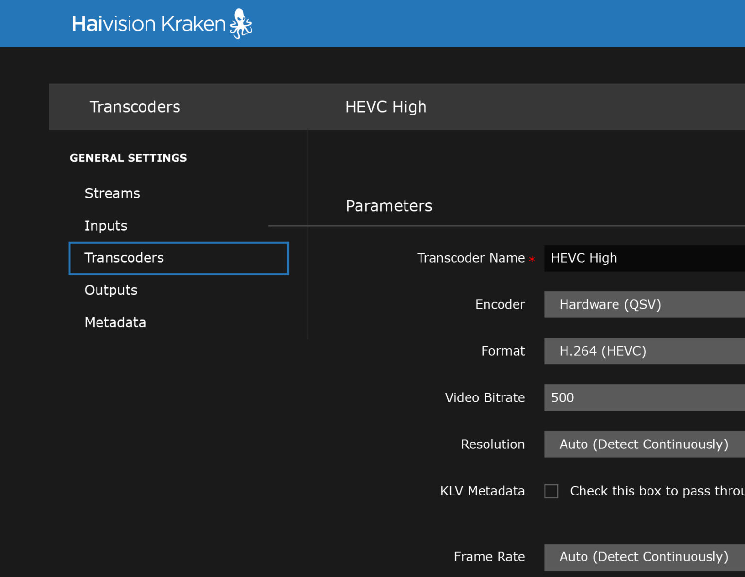
Task: Click the Transcoder Name field containing HEVC High
Action: coord(631,258)
